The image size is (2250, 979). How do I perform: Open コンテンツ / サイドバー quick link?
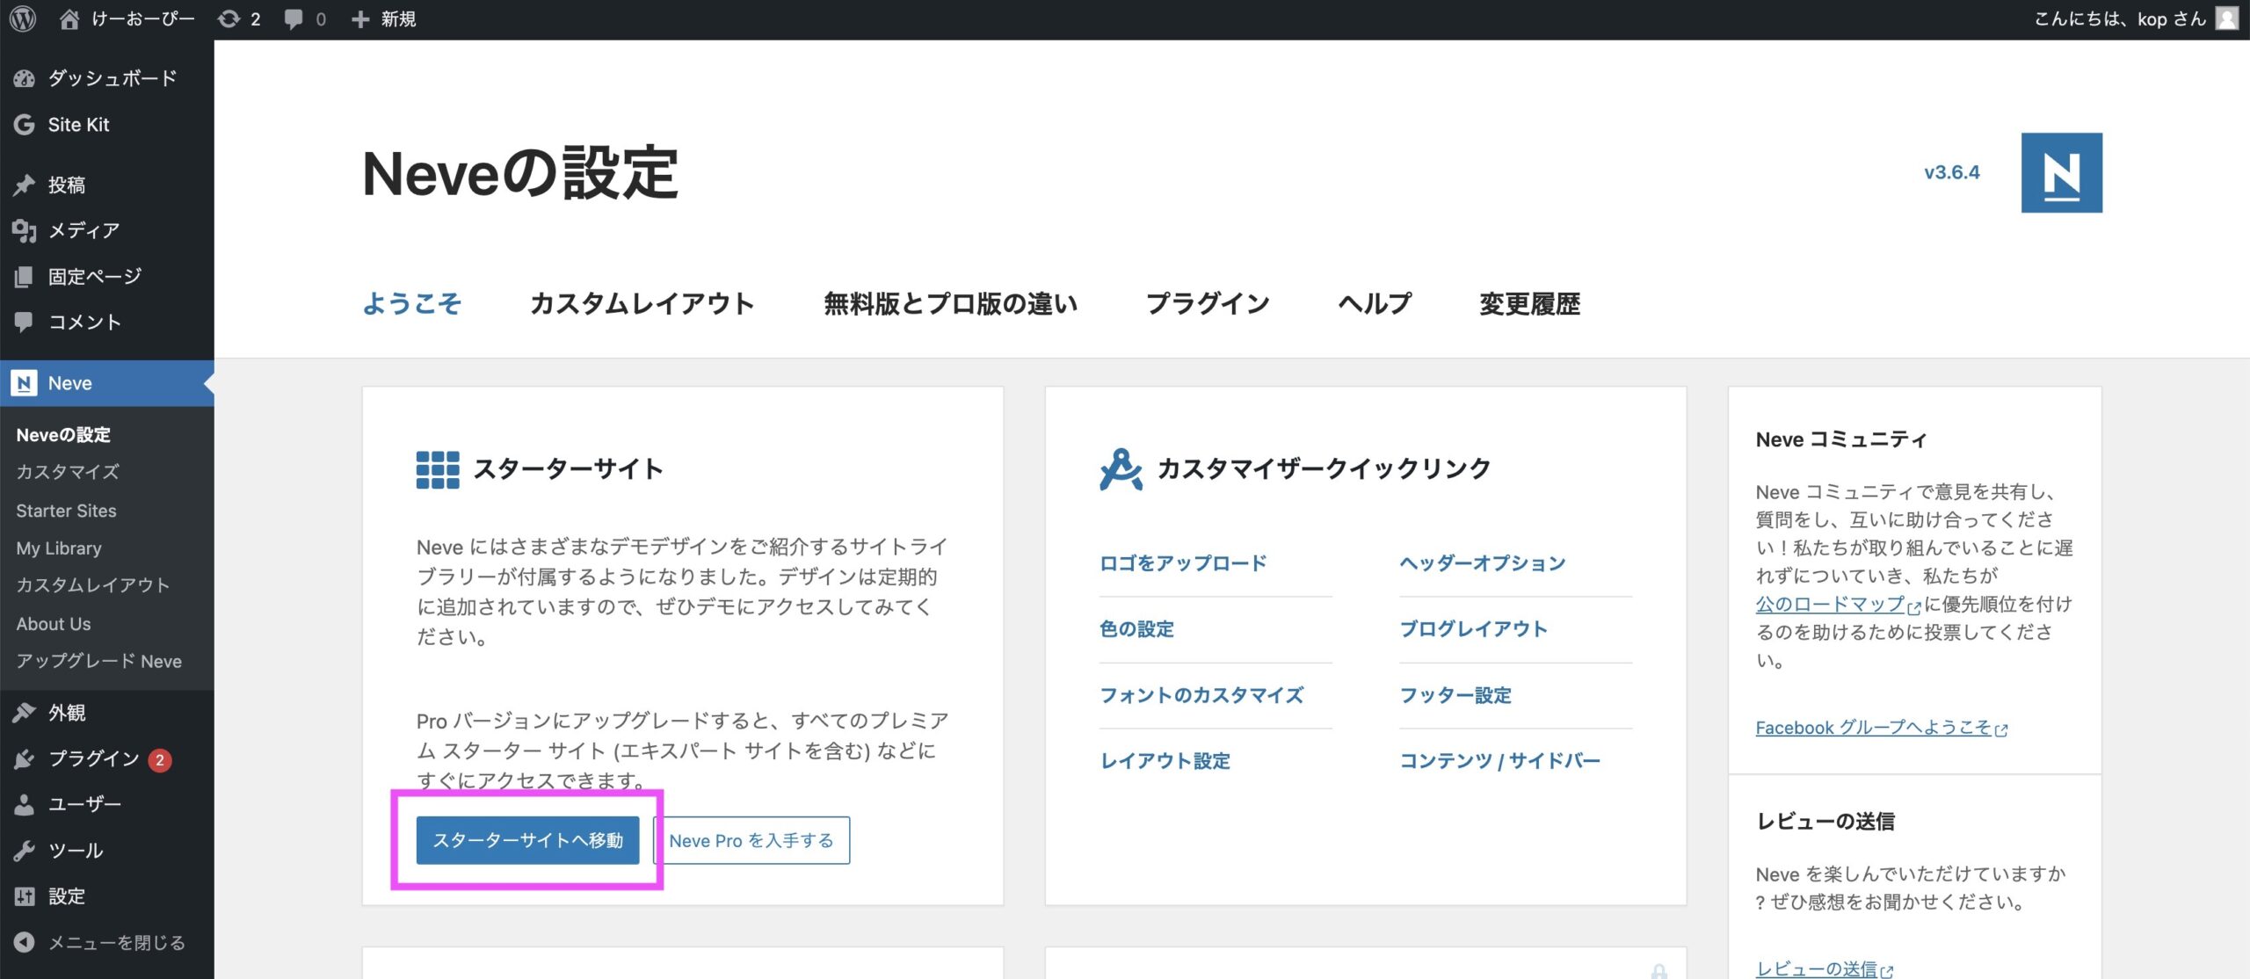pyautogui.click(x=1499, y=761)
